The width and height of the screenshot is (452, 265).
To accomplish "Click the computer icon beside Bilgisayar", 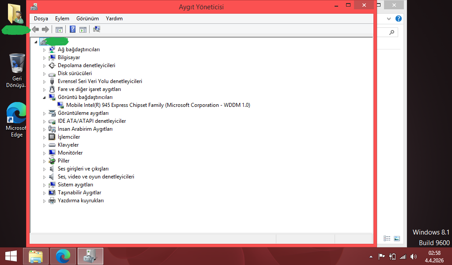I will click(52, 57).
